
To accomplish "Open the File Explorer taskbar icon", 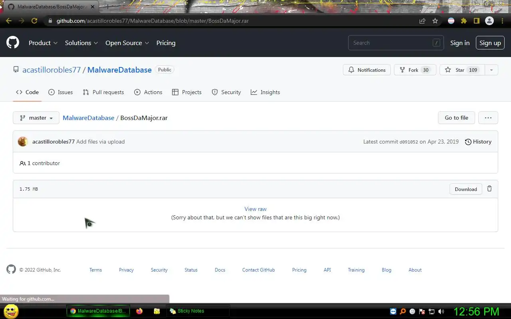I will (157, 311).
